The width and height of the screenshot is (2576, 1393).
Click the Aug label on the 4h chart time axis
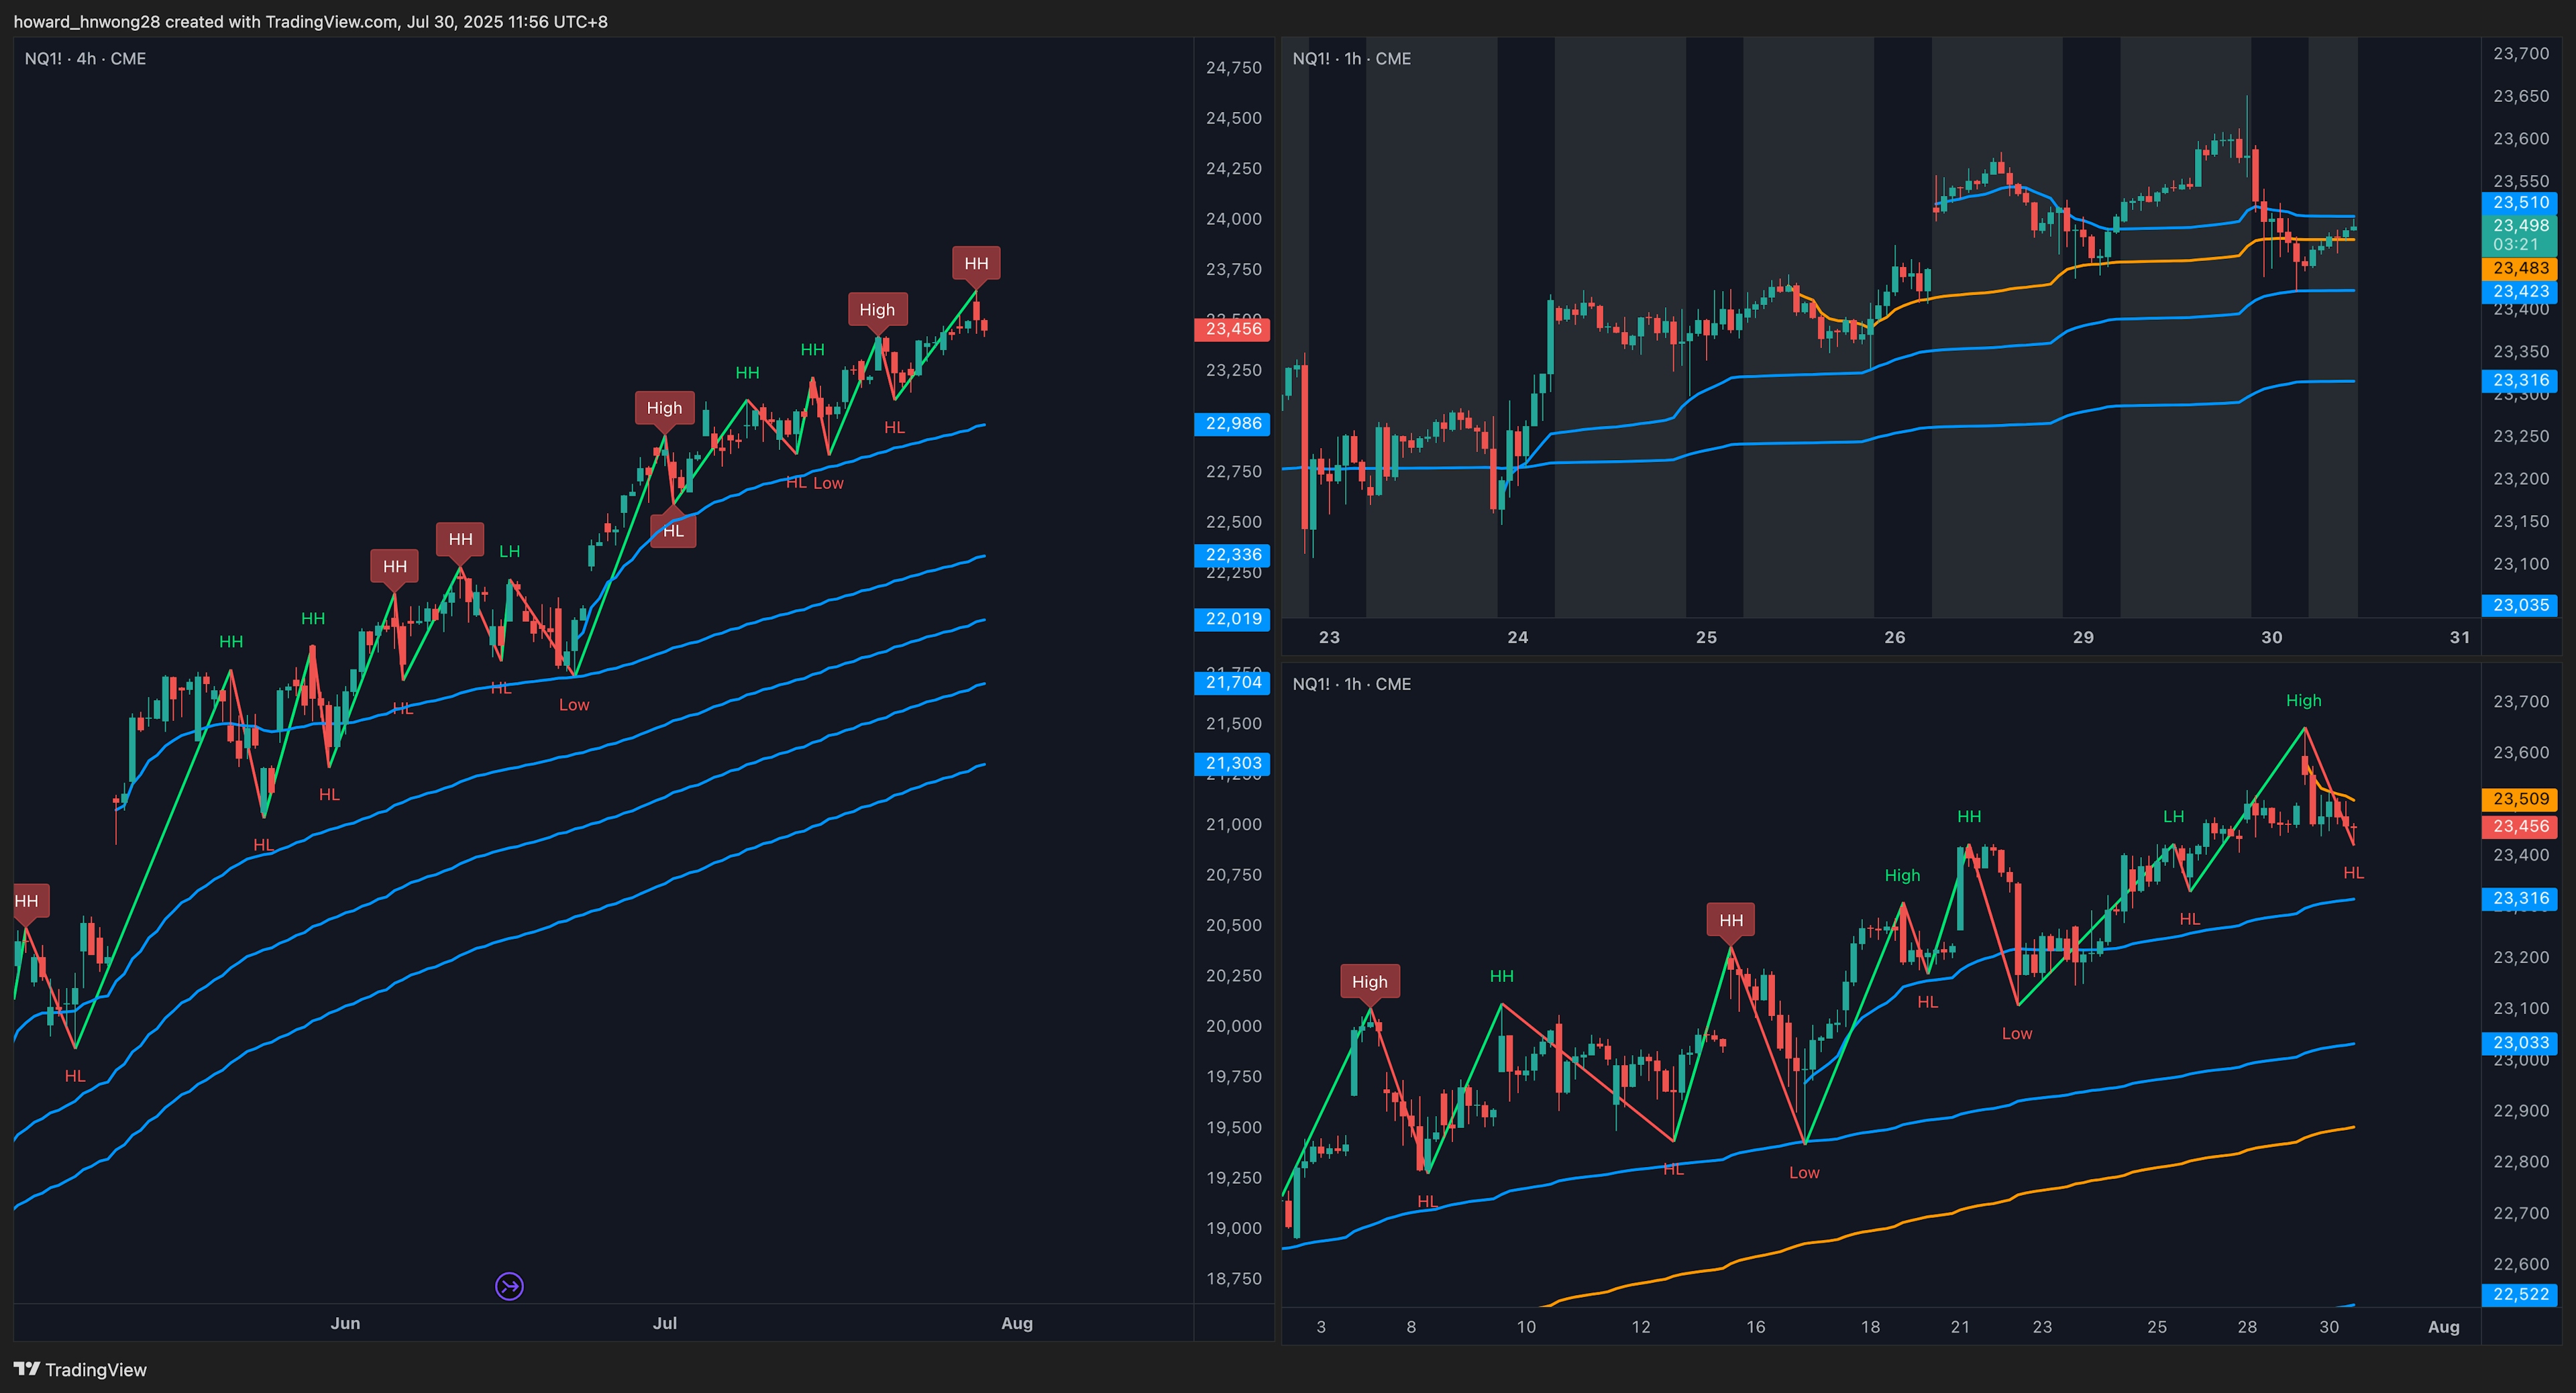[x=1017, y=1323]
